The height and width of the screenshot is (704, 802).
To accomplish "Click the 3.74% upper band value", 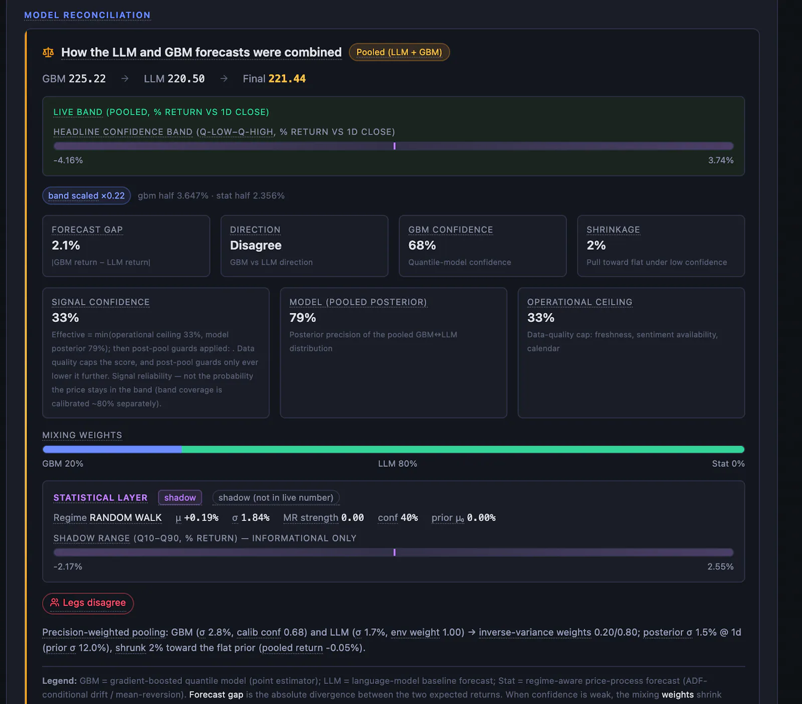I will (x=721, y=160).
